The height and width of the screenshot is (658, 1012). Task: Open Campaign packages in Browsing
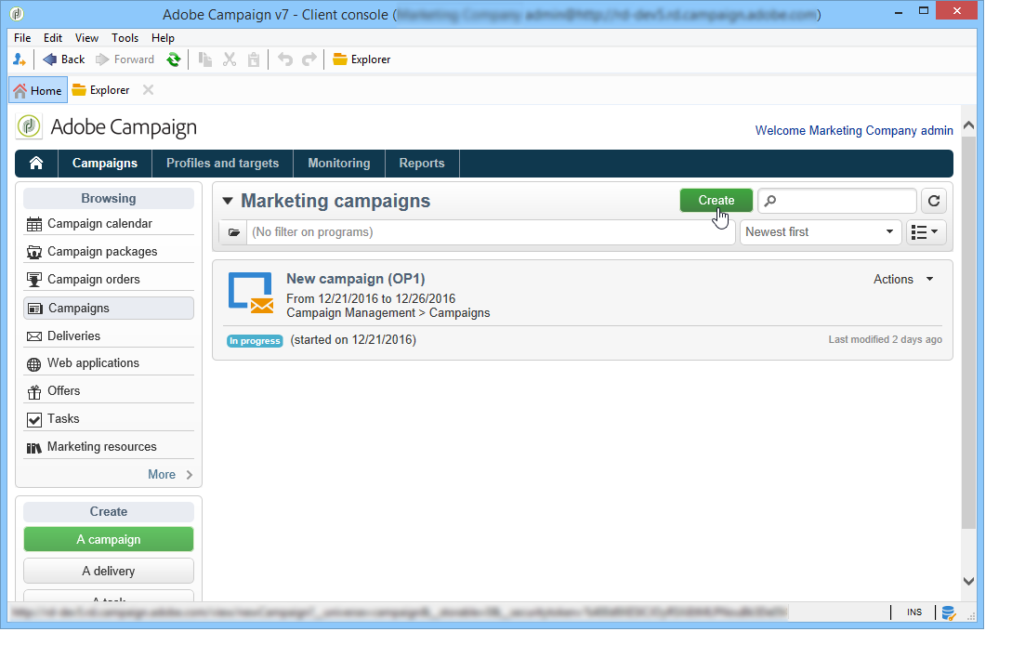[109, 251]
